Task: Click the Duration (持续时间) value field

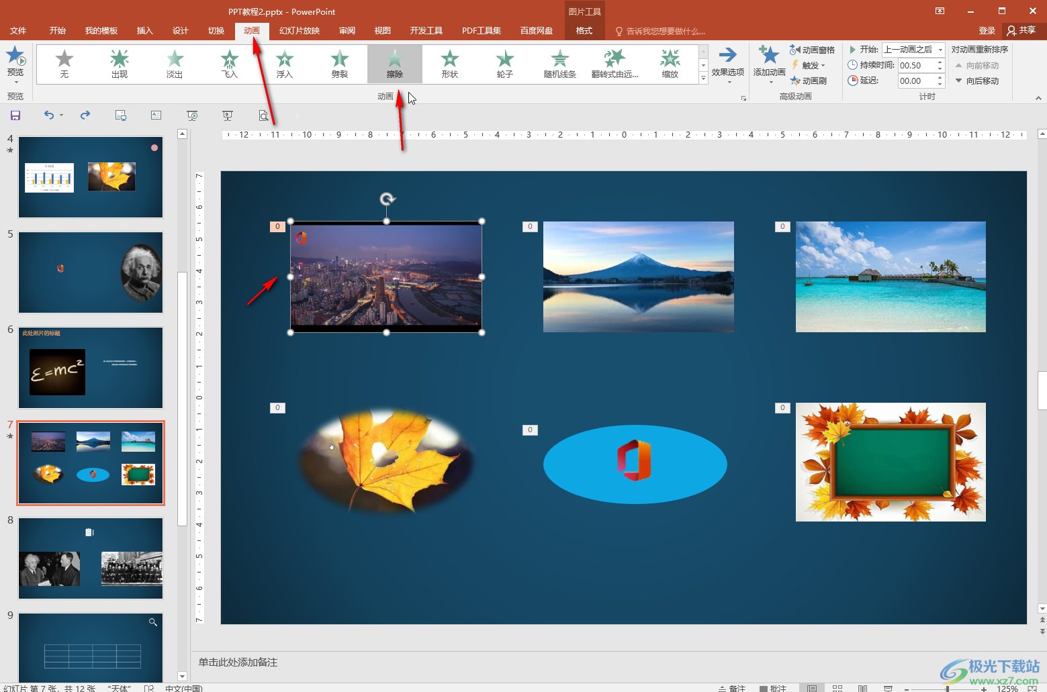Action: coord(916,65)
